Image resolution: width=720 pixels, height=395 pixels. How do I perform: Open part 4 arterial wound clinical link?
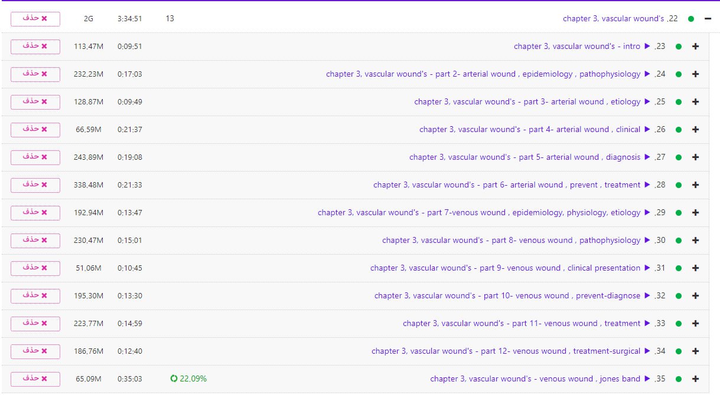(529, 130)
